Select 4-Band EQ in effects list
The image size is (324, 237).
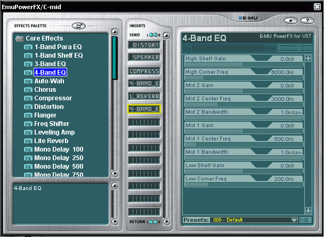click(x=50, y=72)
